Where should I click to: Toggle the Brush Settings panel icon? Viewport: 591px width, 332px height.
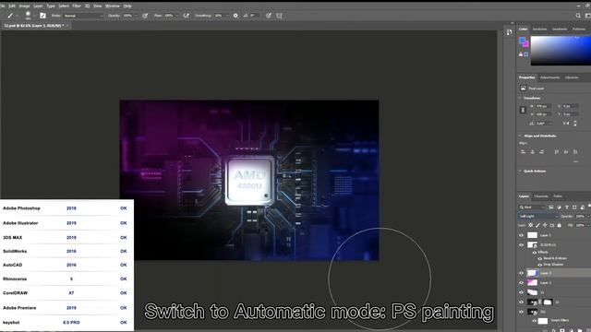click(x=42, y=16)
